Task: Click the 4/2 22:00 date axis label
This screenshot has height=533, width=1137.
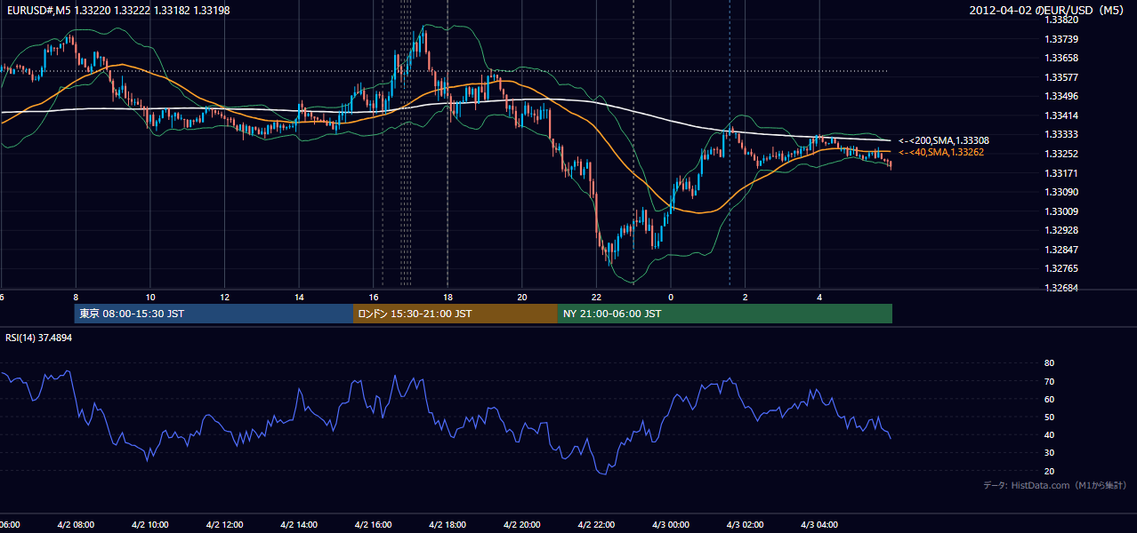Action: [596, 525]
